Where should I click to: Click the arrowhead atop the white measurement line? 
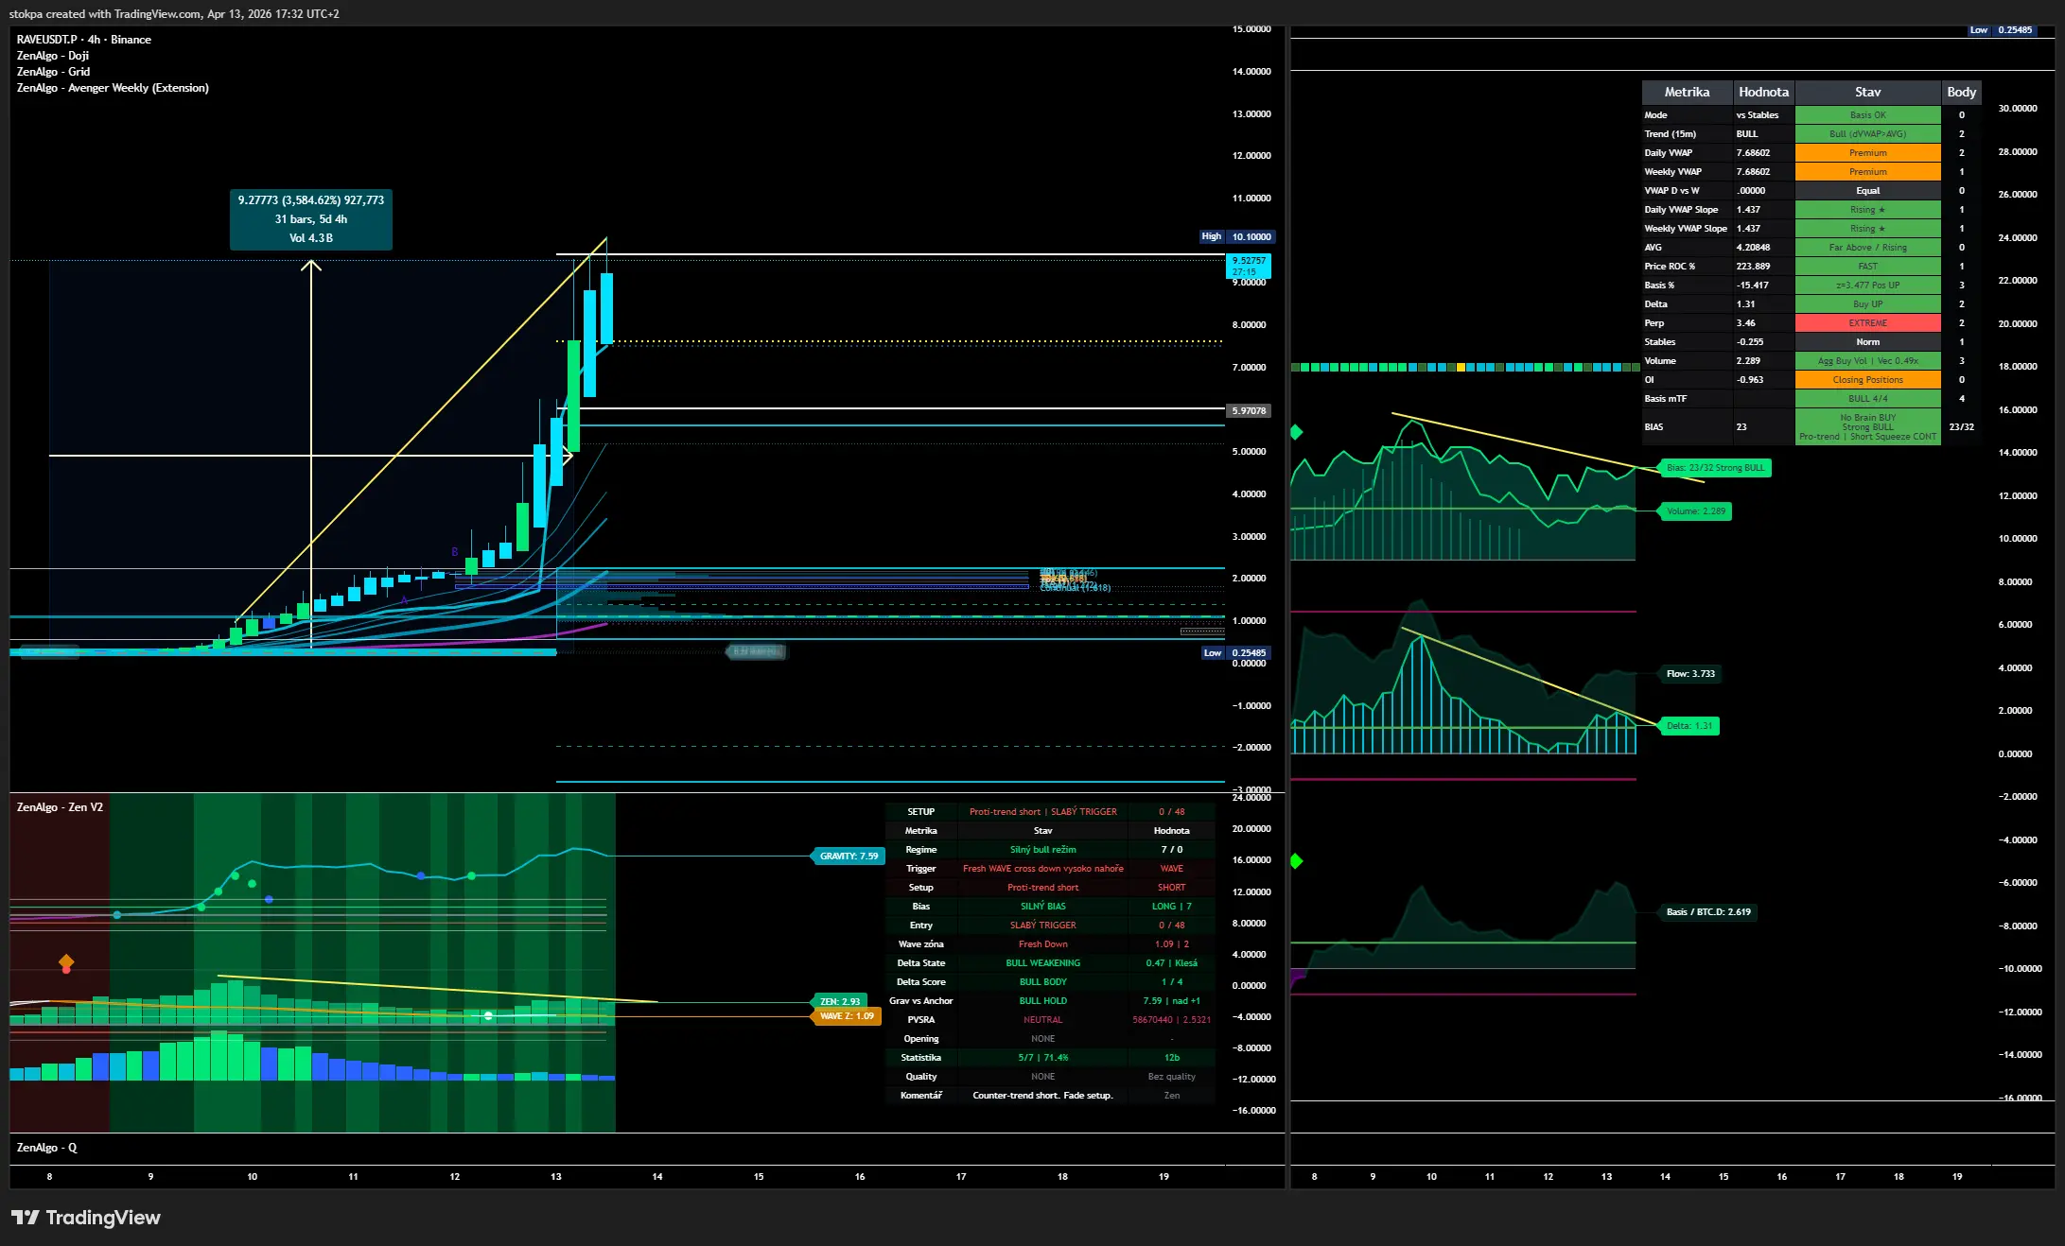click(x=311, y=266)
